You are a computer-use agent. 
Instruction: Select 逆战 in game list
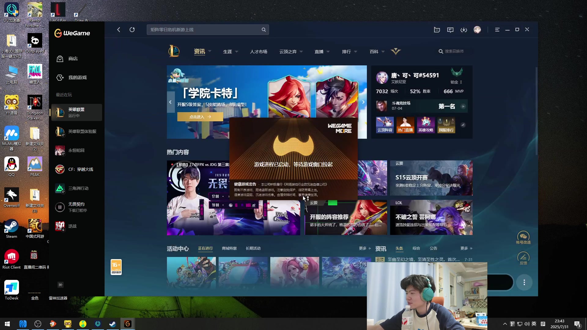(76, 226)
